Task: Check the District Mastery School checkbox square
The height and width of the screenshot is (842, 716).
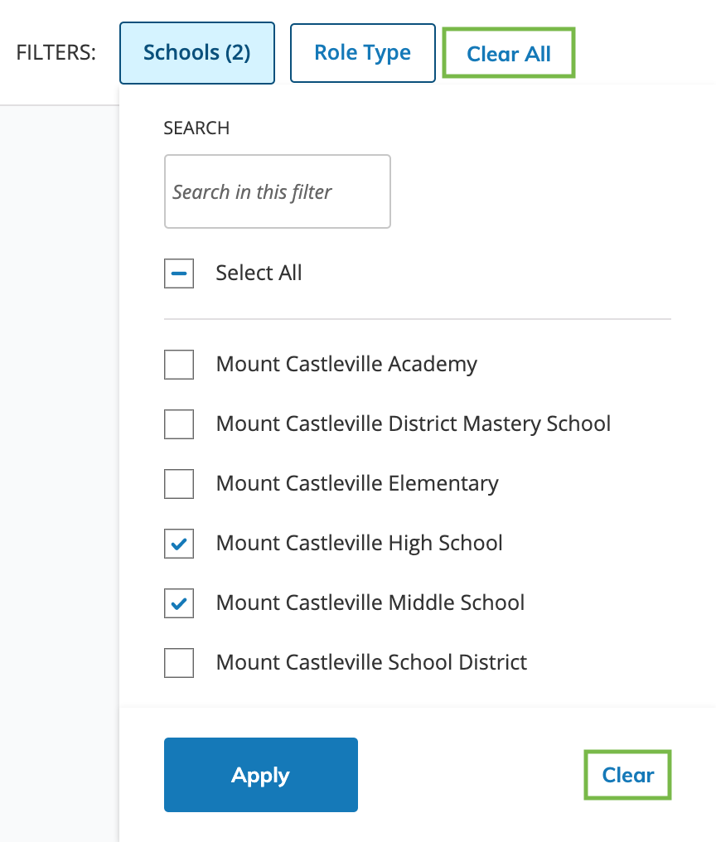Action: tap(179, 424)
